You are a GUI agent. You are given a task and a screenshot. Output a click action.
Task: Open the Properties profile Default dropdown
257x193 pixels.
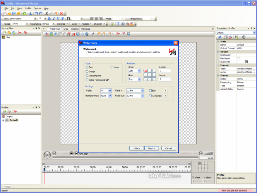[x=254, y=33]
